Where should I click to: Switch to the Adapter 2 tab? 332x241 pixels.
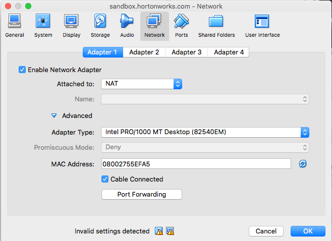coord(144,52)
